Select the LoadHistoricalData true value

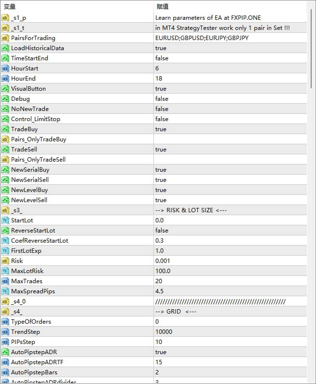point(161,48)
